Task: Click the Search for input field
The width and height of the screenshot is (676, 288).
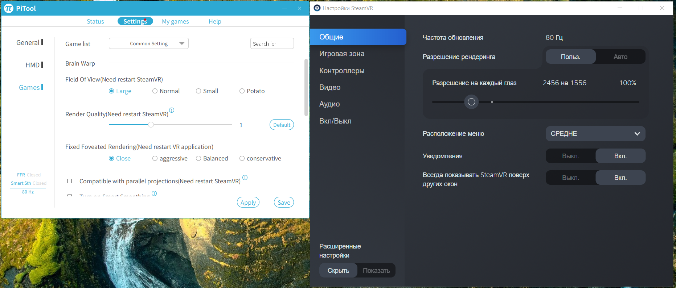Action: click(272, 43)
